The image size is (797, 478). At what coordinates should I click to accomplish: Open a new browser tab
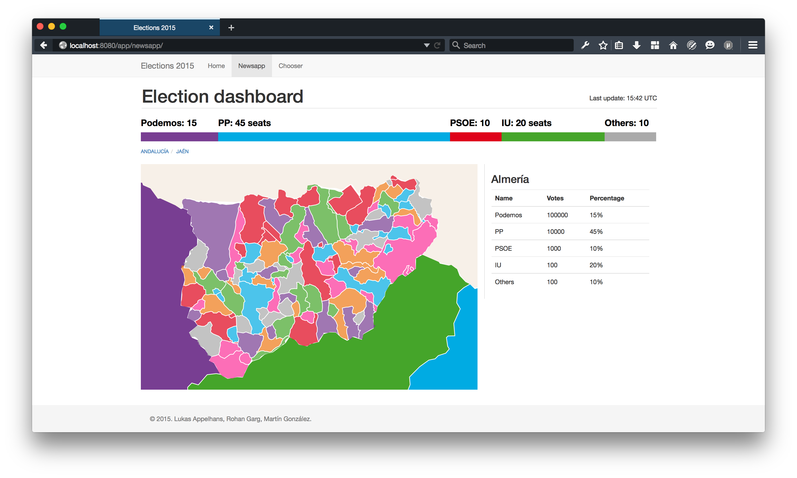pyautogui.click(x=231, y=28)
